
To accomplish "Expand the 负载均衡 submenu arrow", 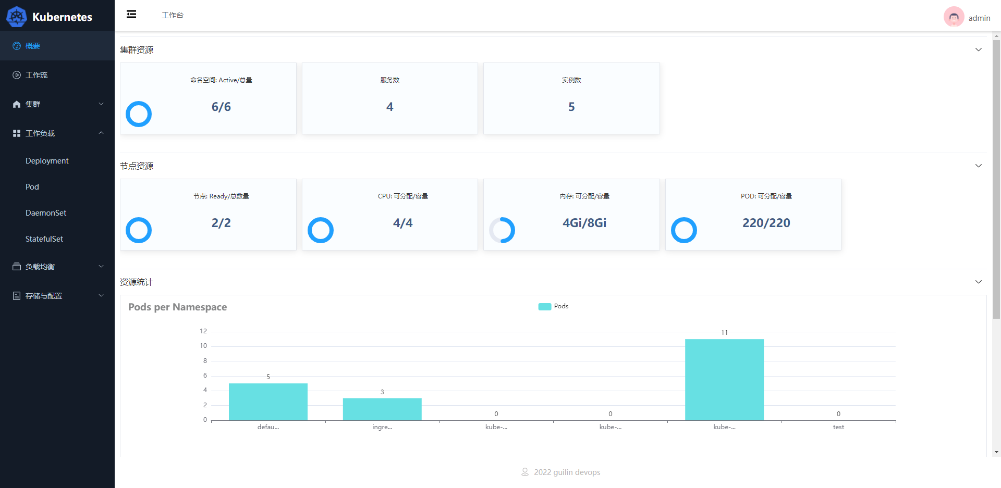I will click(101, 267).
